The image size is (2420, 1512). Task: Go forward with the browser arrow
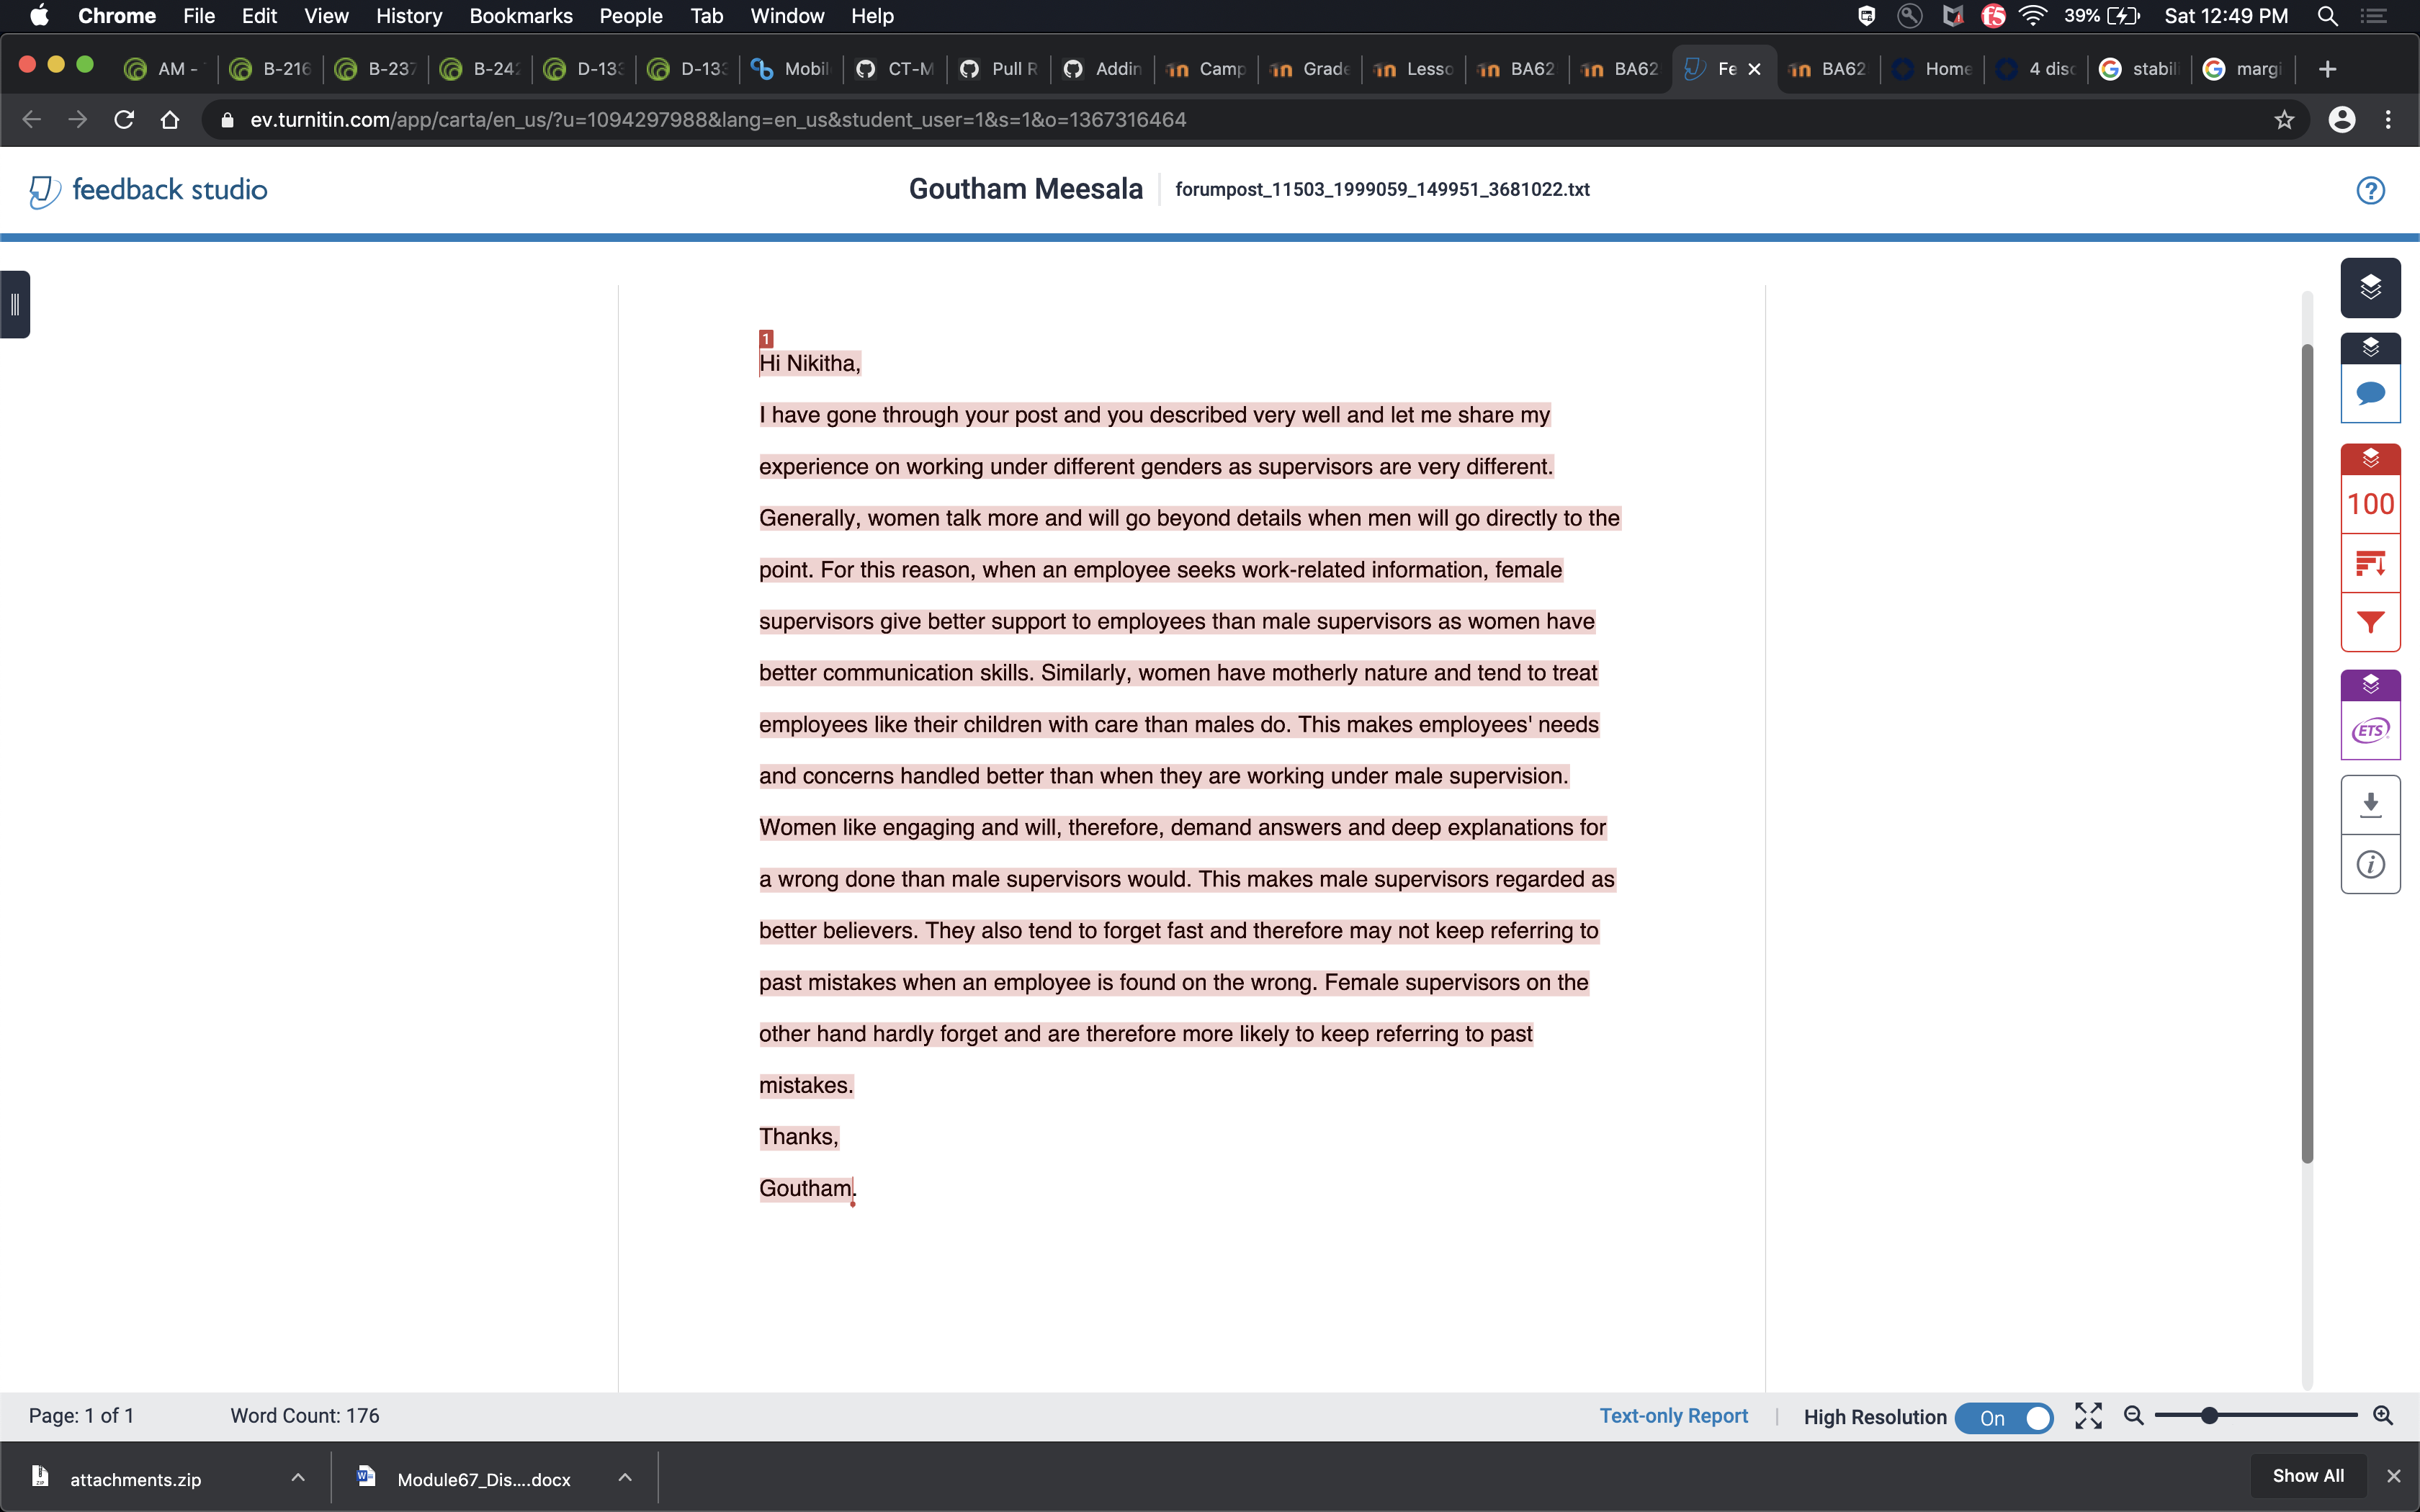(78, 120)
